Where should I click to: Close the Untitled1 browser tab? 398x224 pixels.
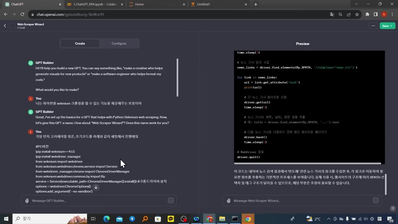(246, 4)
